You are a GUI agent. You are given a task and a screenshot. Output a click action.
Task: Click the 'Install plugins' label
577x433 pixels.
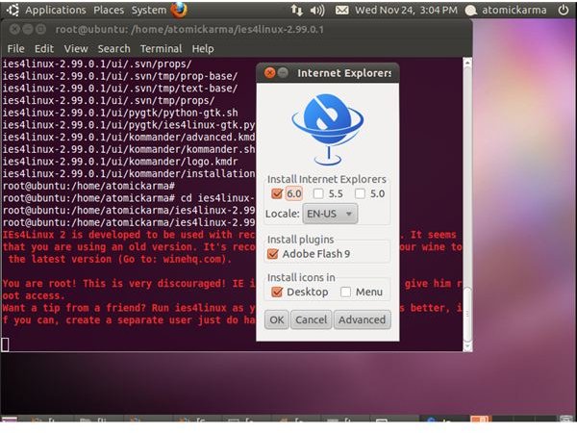tap(300, 240)
